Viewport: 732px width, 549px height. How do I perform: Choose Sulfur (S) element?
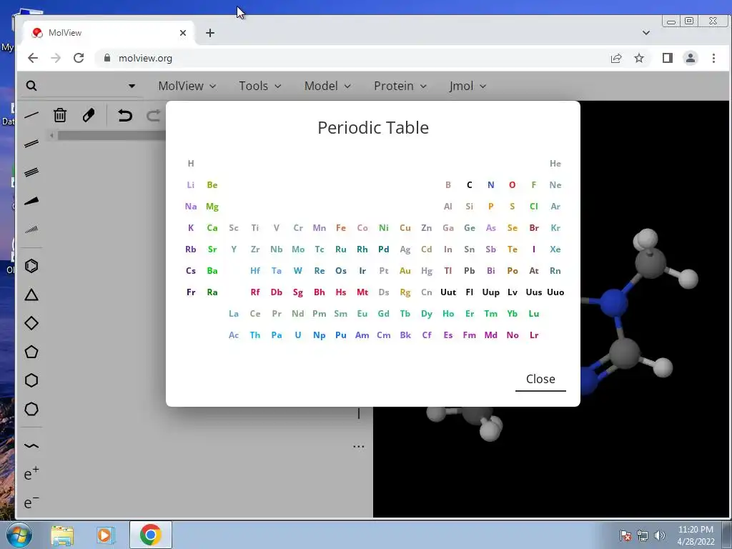(x=512, y=207)
